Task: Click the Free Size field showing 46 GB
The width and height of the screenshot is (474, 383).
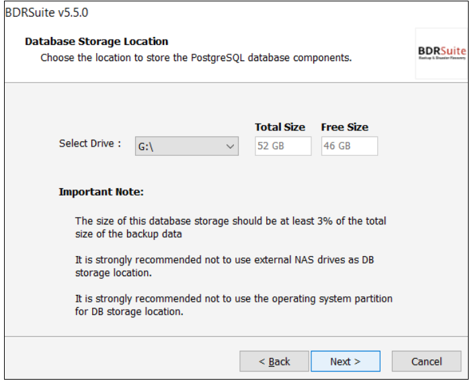Action: [350, 146]
